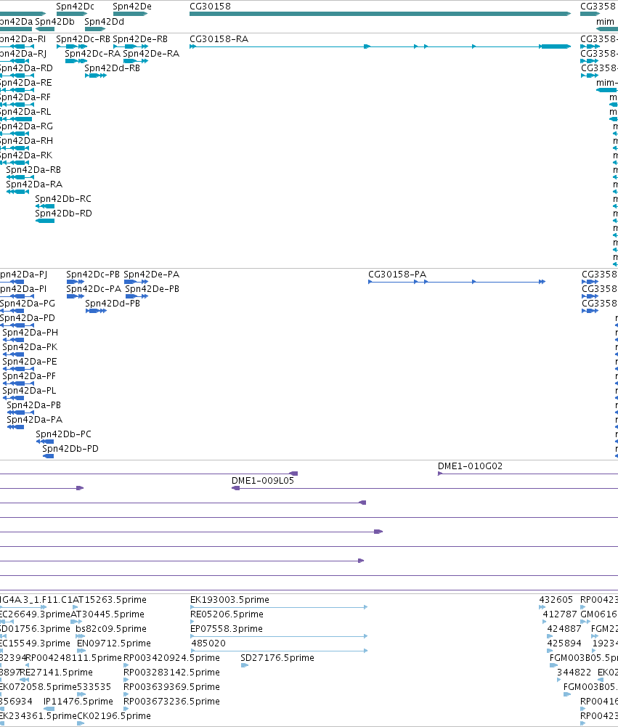The height and width of the screenshot is (727, 618).
Task: Select the CK02196.5prime EST label
Action: click(114, 716)
